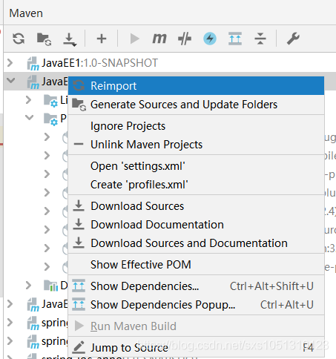Select Download Sources and Documentation menu item
Image resolution: width=336 pixels, height=359 pixels.
196,243
